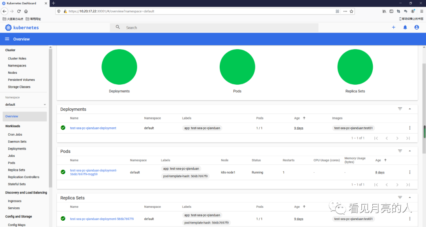The width and height of the screenshot is (426, 227).
Task: Click the search magnifier icon
Action: [118, 27]
